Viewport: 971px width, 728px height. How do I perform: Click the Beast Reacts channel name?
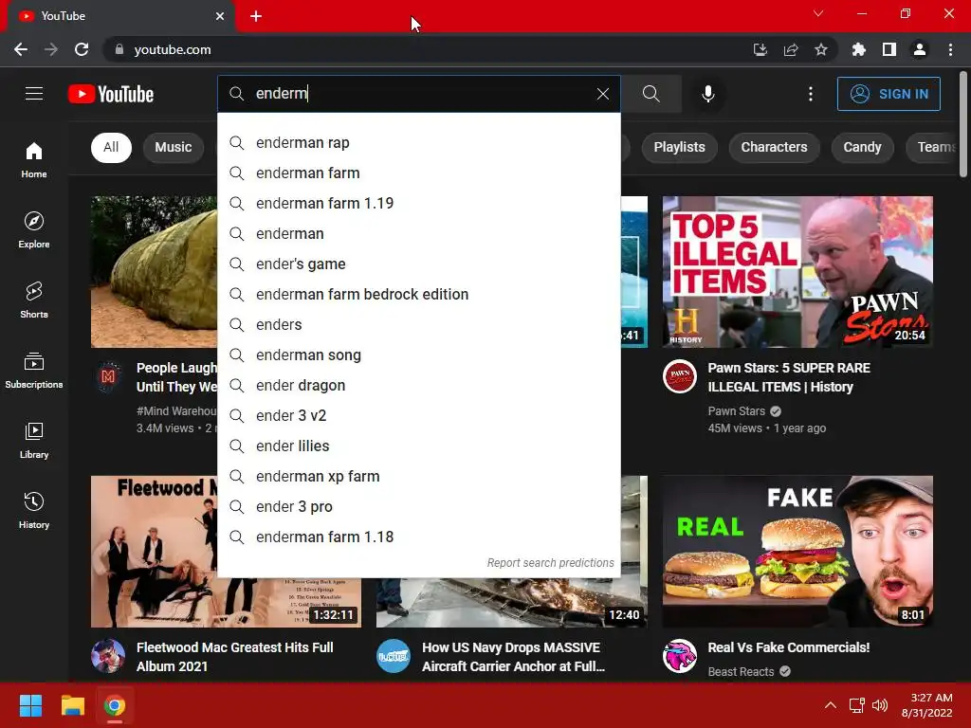coord(741,672)
